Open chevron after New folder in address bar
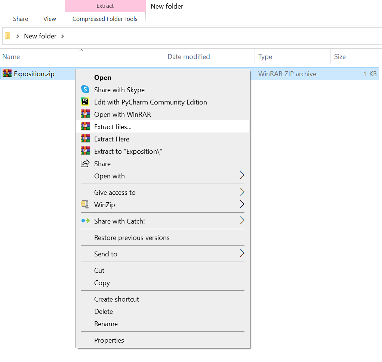 click(63, 36)
